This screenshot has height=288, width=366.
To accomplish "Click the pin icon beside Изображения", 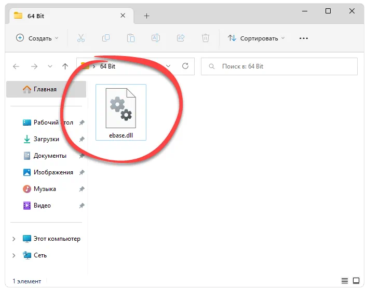I will click(82, 172).
